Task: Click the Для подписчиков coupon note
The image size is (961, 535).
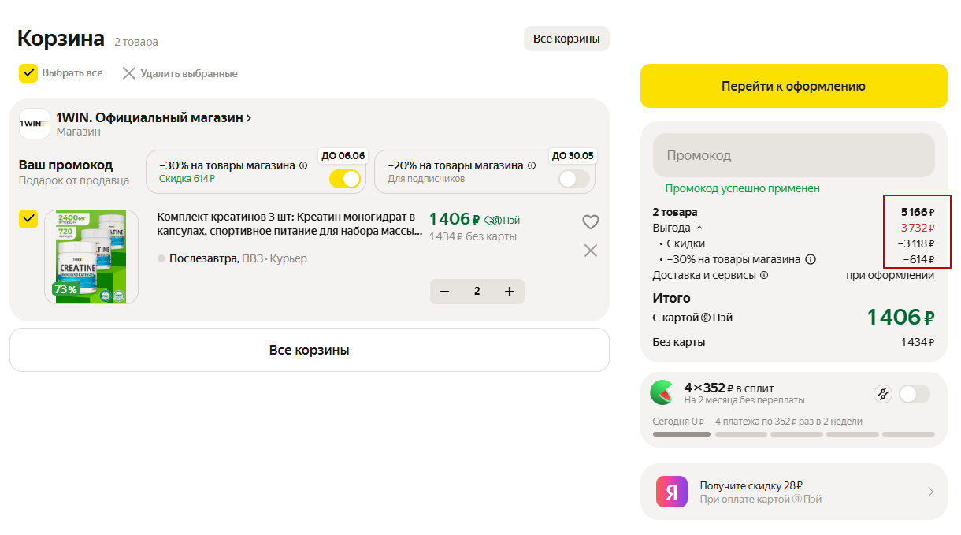Action: pyautogui.click(x=426, y=179)
